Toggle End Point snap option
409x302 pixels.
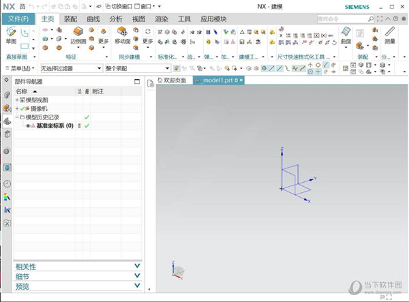[x=271, y=68]
